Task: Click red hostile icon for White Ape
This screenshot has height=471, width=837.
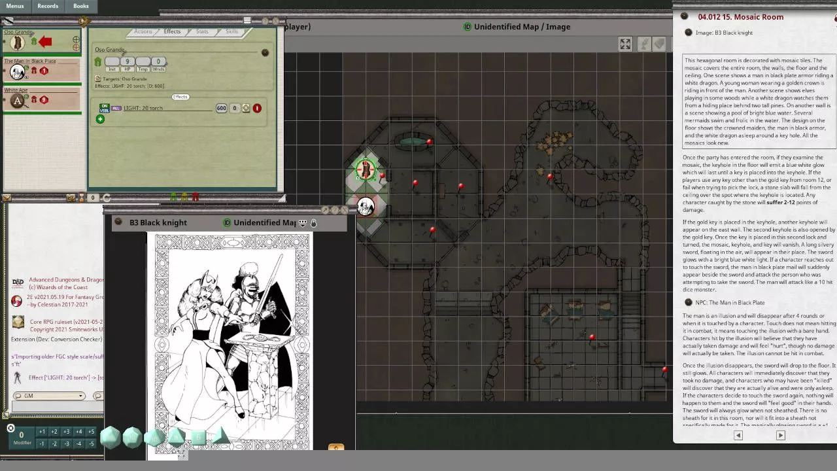Action: pyautogui.click(x=34, y=99)
